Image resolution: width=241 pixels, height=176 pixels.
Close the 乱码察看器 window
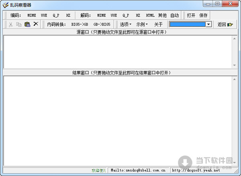pos(230,4)
